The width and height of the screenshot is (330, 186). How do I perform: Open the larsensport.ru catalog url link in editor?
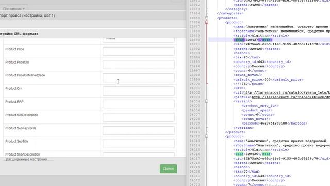coord(287,92)
